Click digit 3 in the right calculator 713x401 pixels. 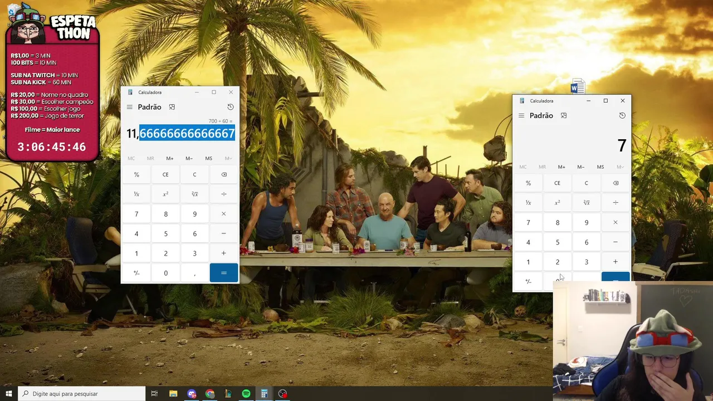(x=586, y=262)
